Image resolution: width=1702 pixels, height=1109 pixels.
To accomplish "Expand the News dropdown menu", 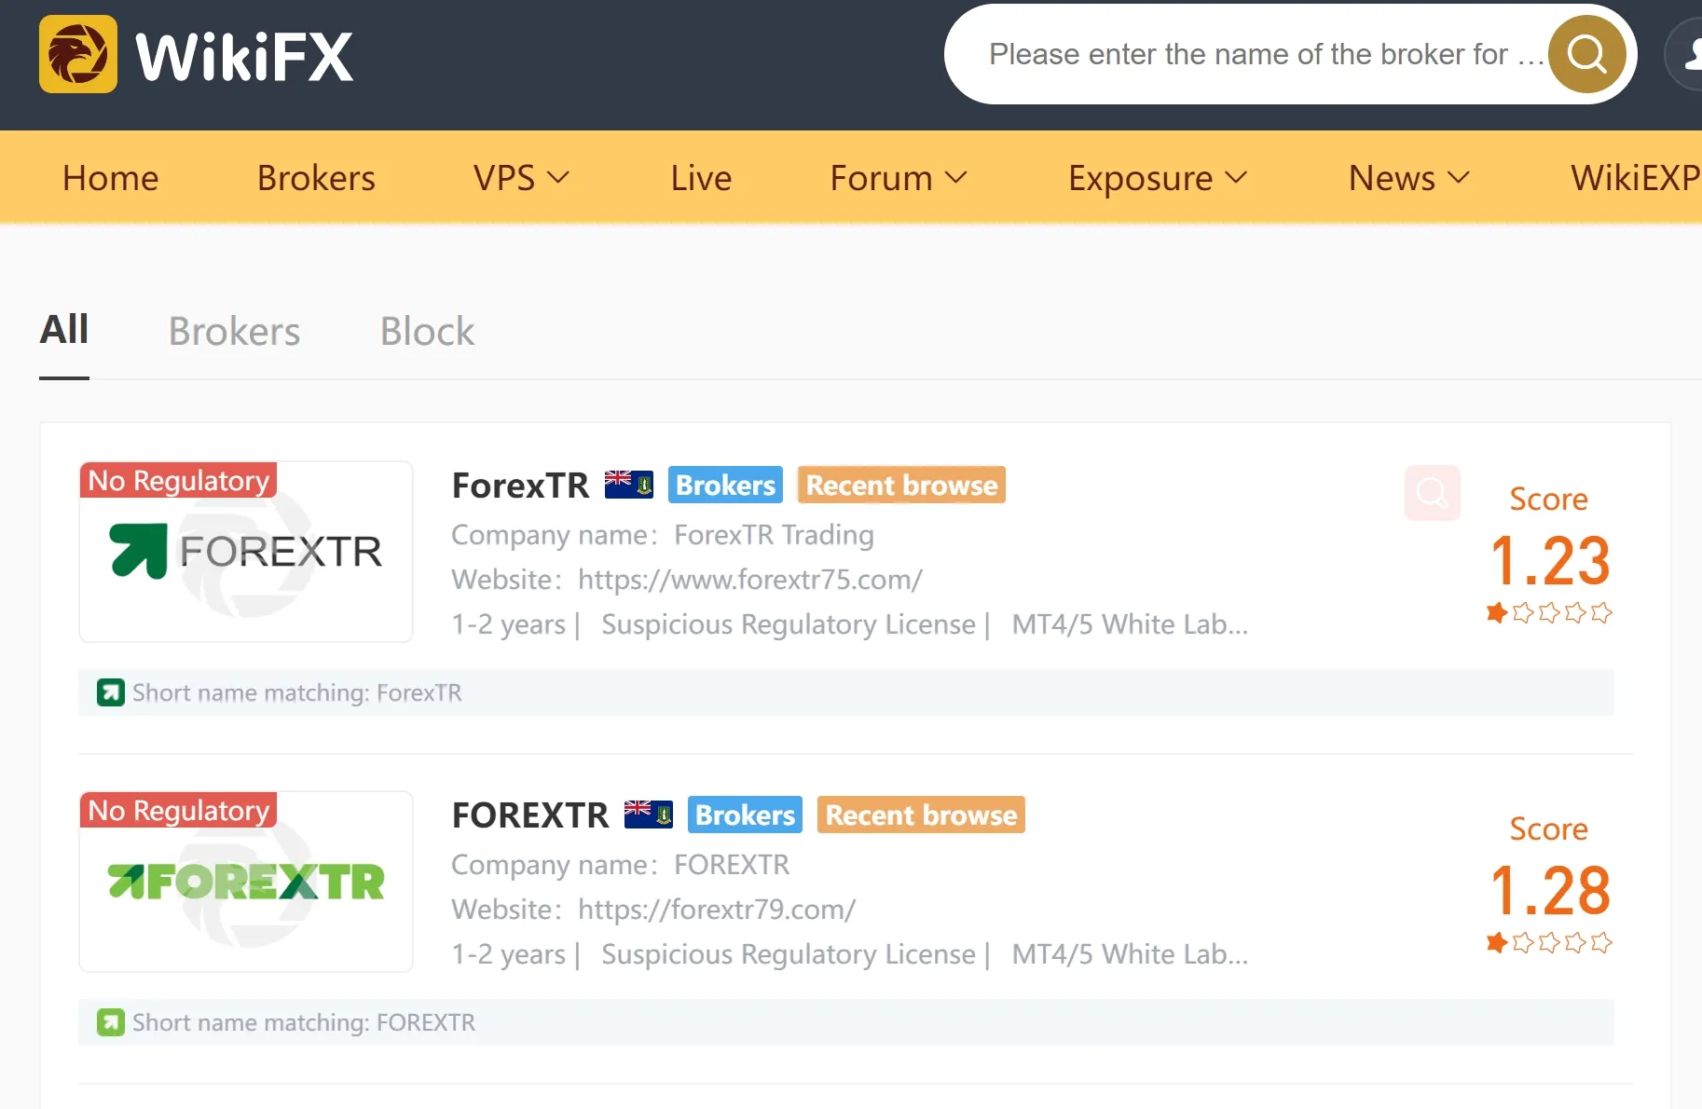I will pos(1409,177).
